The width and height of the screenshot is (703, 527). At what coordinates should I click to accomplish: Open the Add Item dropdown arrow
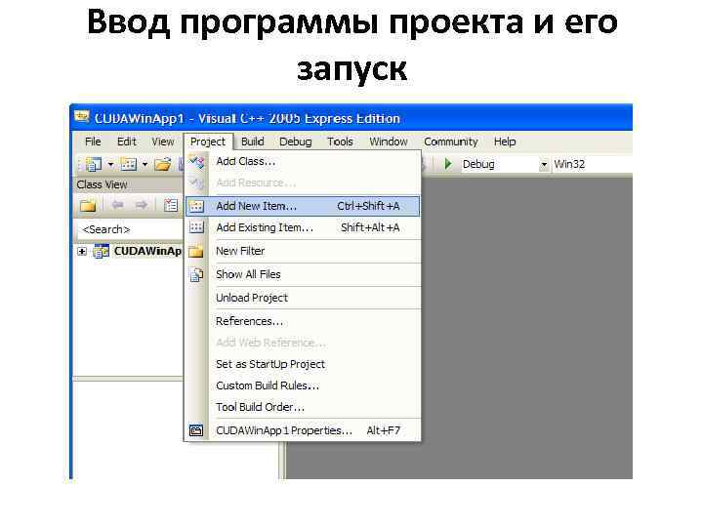pyautogui.click(x=145, y=165)
